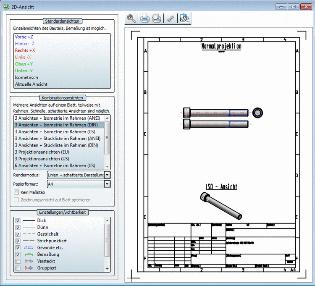Image resolution: width=315 pixels, height=286 pixels.
Task: Open print preview icon
Action: pyautogui.click(x=157, y=18)
